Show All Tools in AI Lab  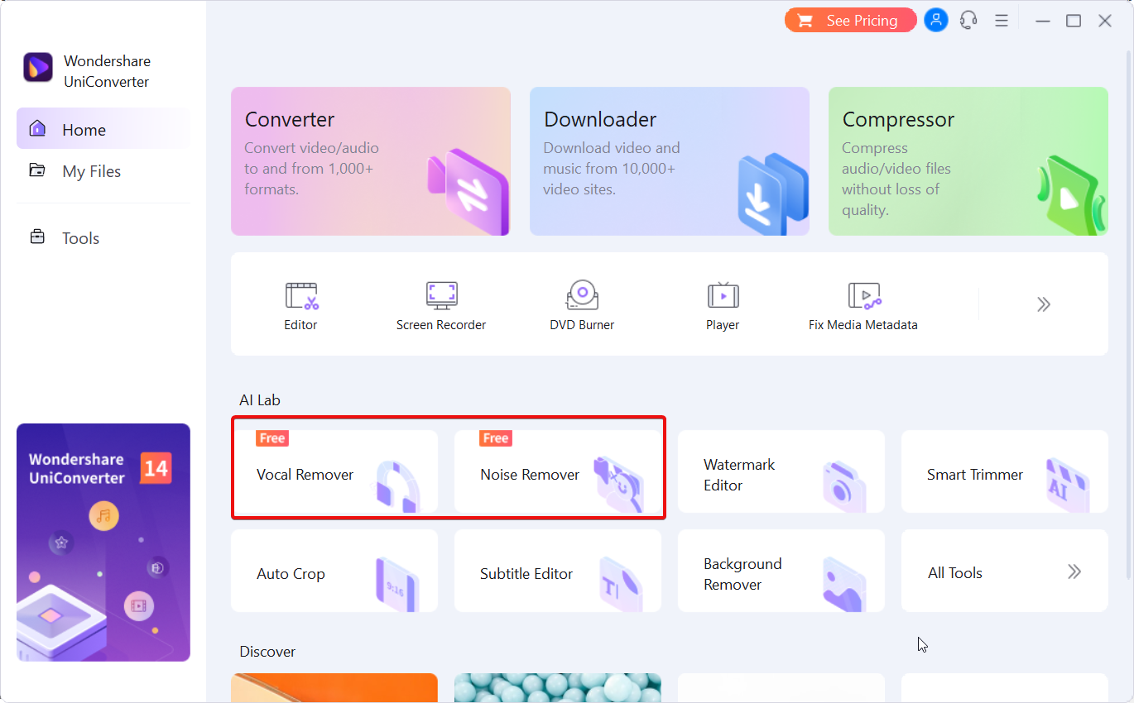(x=1005, y=571)
